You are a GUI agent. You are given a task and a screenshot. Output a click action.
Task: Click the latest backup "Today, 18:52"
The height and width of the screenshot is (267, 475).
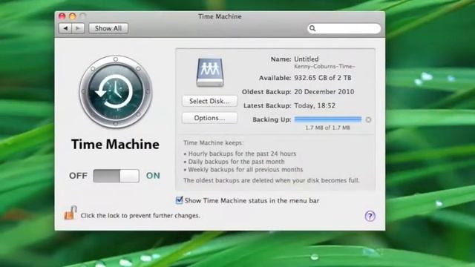[x=315, y=105]
